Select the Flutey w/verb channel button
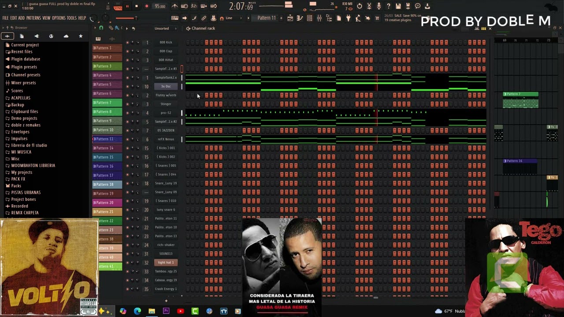 pos(166,95)
